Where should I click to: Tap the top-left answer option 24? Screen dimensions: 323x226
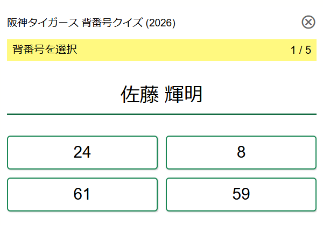pos(82,152)
